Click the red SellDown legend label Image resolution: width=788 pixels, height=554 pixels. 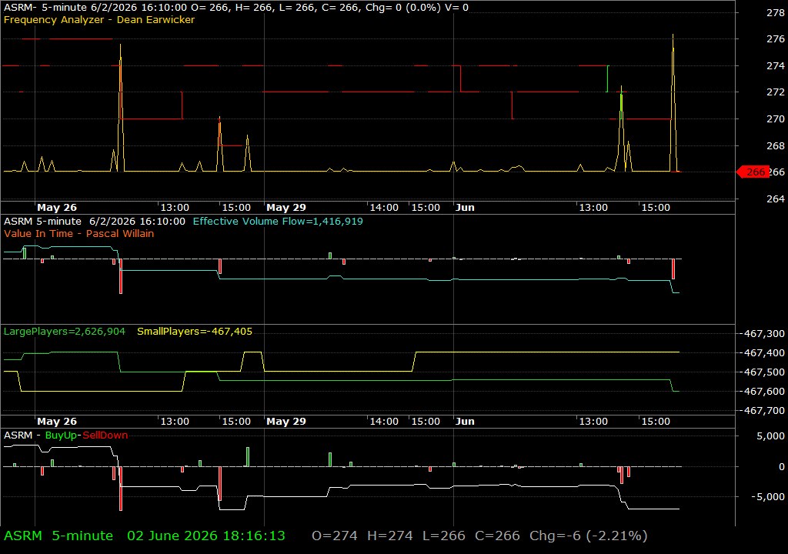coord(105,436)
